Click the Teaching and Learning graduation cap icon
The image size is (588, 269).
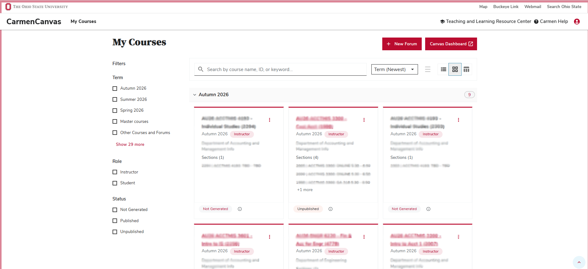(442, 21)
